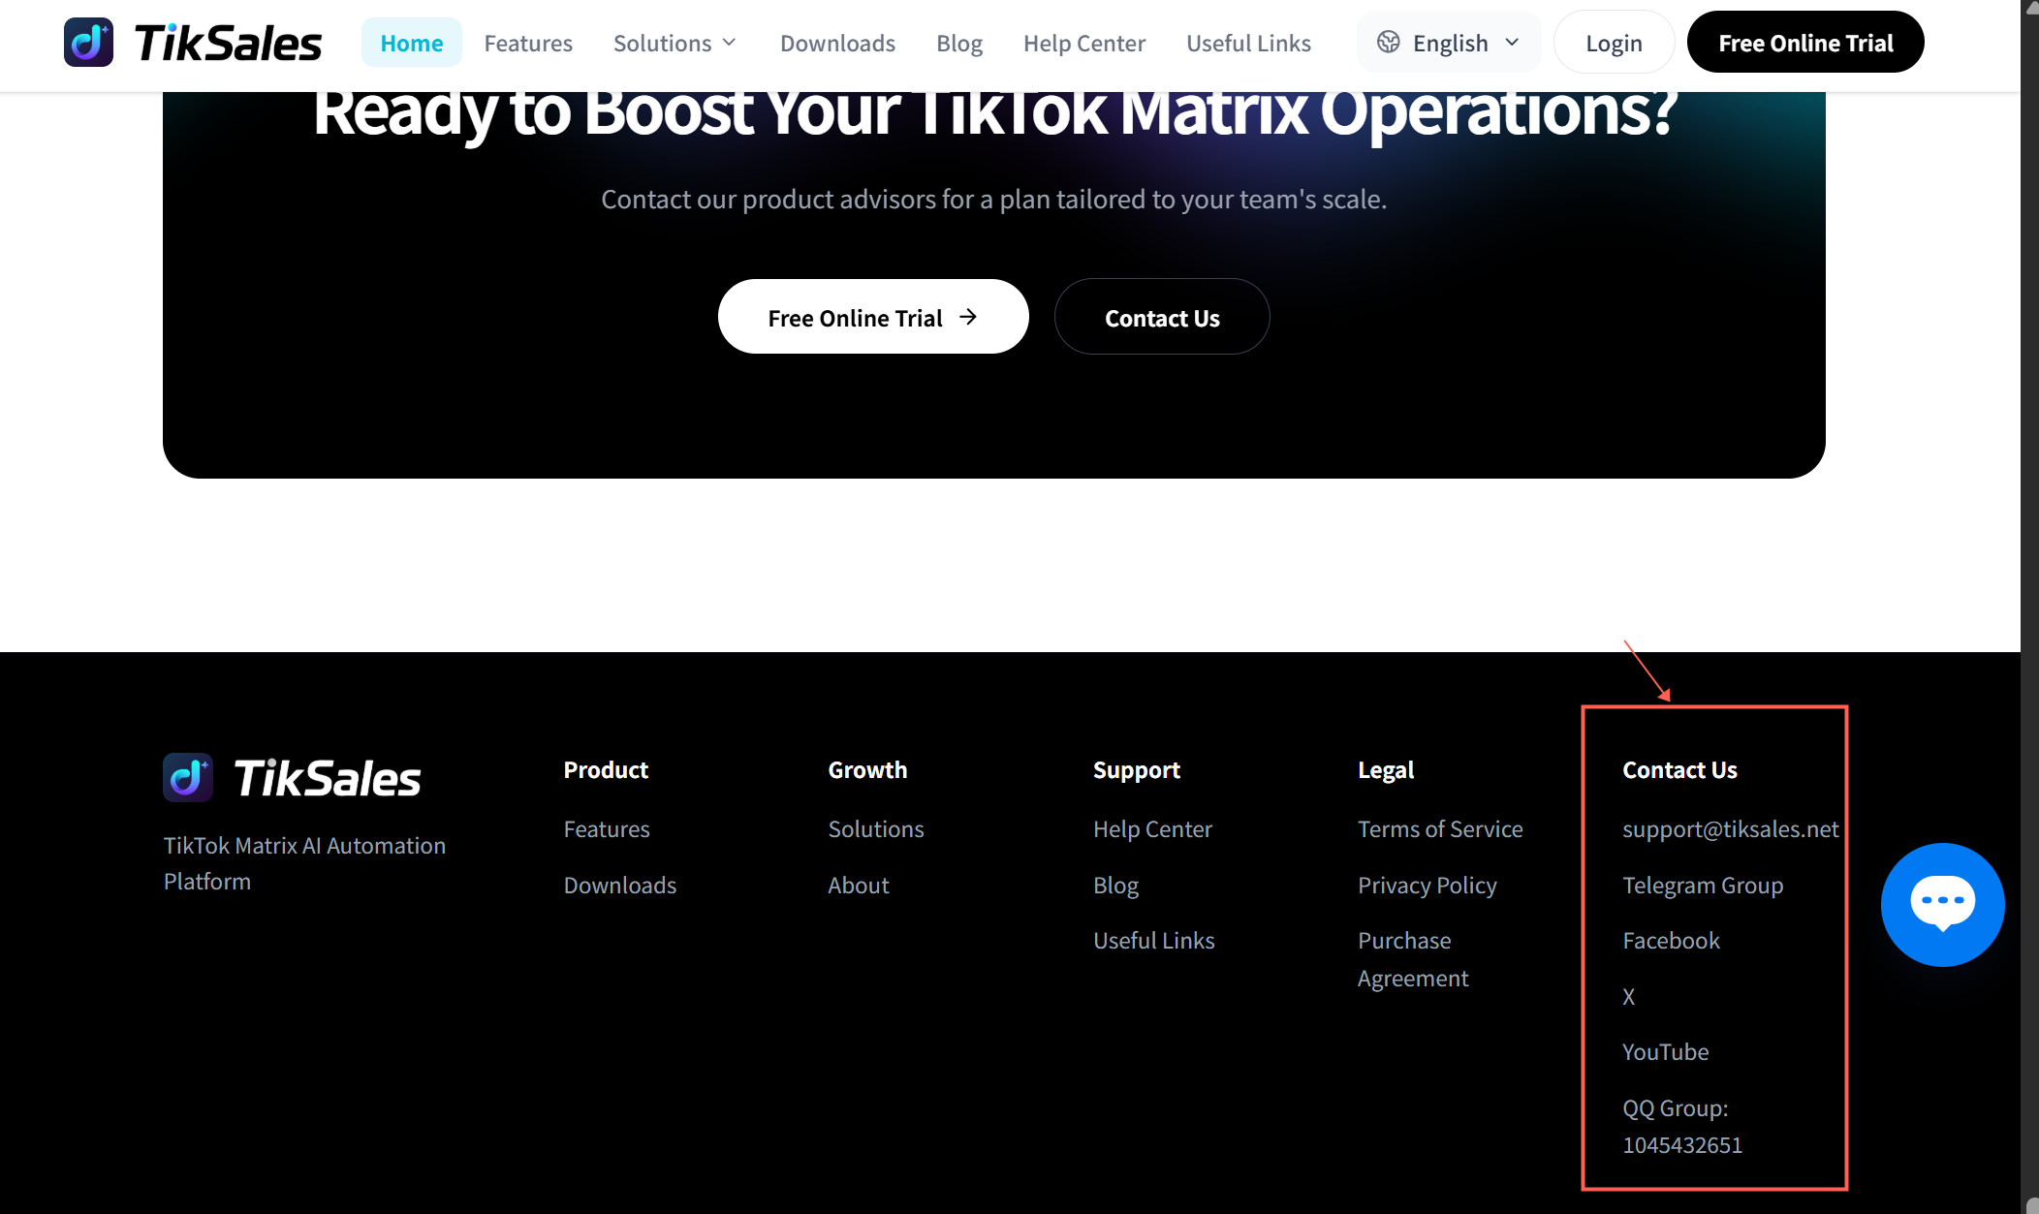Click the vertical page scrollbar
The image size is (2039, 1214).
pos(2029,607)
